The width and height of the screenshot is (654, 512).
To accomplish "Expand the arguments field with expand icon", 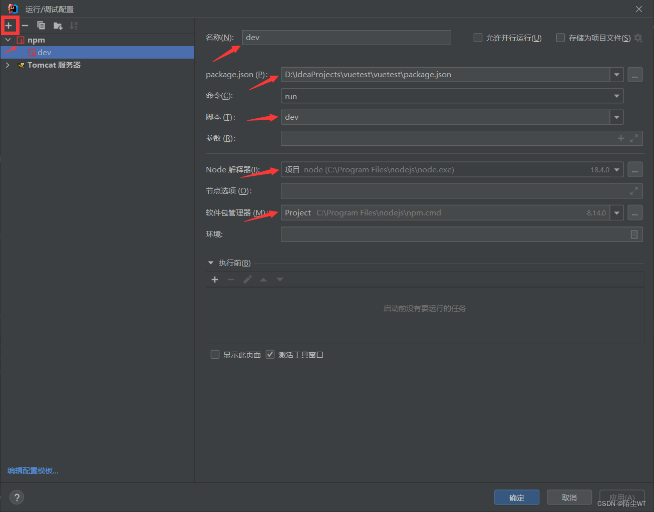I will [x=634, y=138].
